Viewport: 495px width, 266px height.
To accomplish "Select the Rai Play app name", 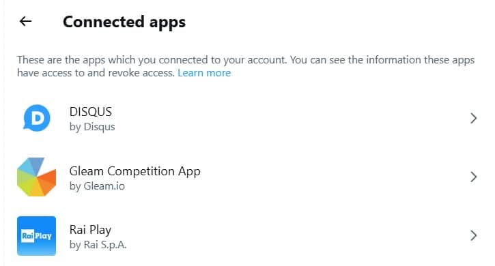I will click(90, 230).
